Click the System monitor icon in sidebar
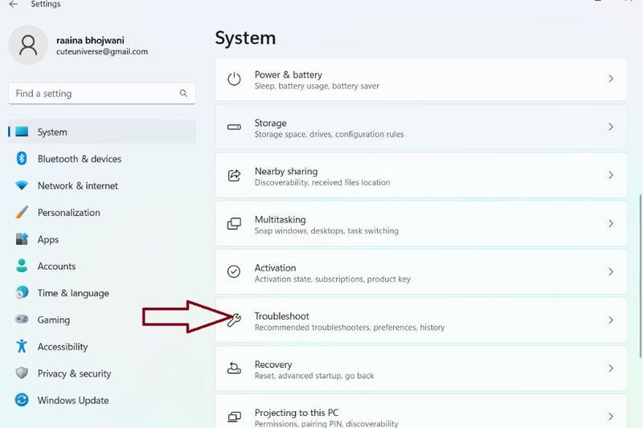 coord(22,132)
